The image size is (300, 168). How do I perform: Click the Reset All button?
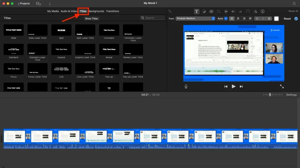(x=293, y=11)
